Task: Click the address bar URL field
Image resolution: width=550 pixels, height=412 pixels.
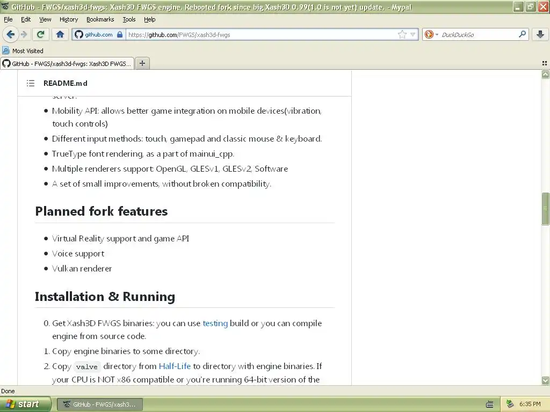Action: pyautogui.click(x=262, y=34)
